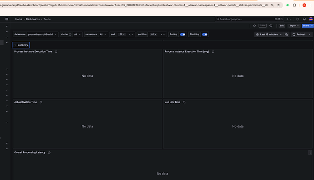Click No data in Job Activation Time panel
Screen dimensions: 314x180
click(87, 126)
